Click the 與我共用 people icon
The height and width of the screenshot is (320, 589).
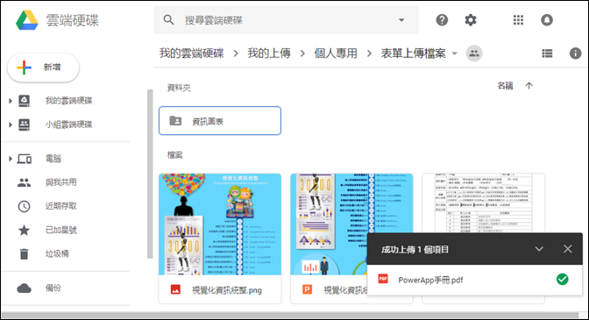[x=24, y=183]
